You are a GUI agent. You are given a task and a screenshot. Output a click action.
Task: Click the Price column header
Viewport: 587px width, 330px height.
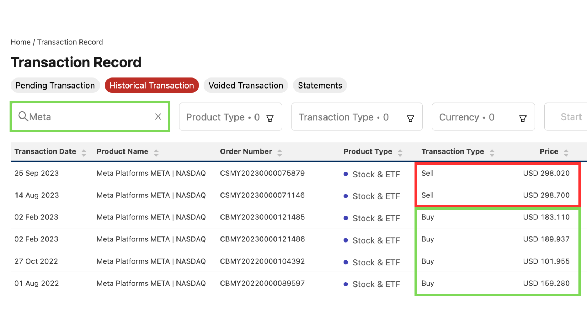pyautogui.click(x=549, y=151)
